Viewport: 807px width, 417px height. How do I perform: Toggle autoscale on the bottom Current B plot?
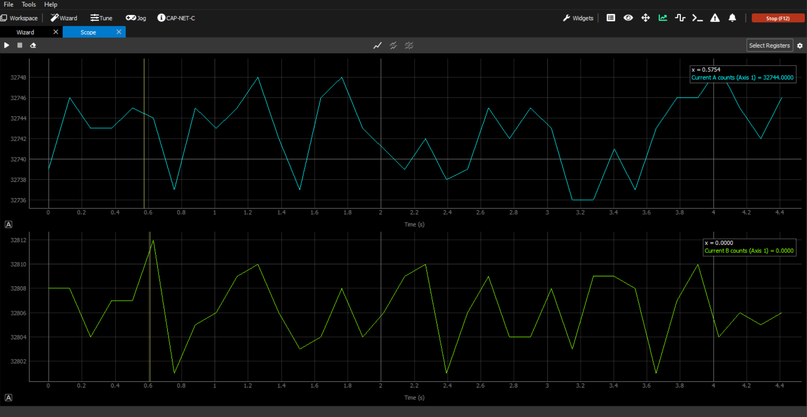pyautogui.click(x=8, y=398)
